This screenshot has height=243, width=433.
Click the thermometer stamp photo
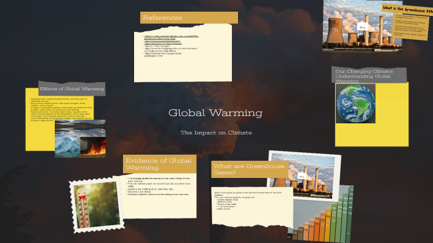pyautogui.click(x=97, y=205)
